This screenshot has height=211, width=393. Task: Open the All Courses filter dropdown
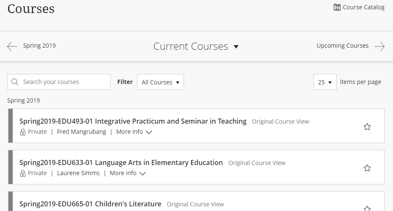coord(160,82)
